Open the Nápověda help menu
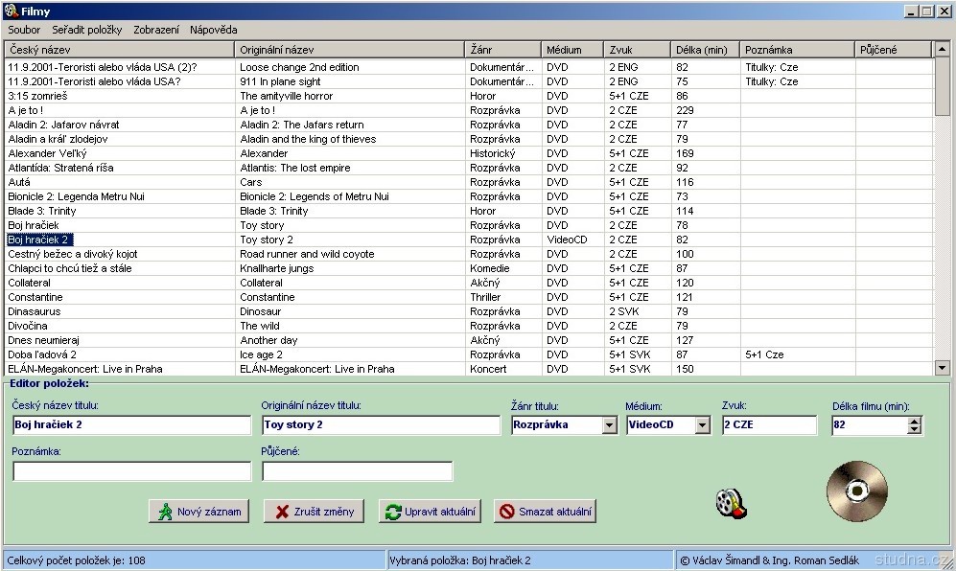The image size is (956, 571). [214, 30]
